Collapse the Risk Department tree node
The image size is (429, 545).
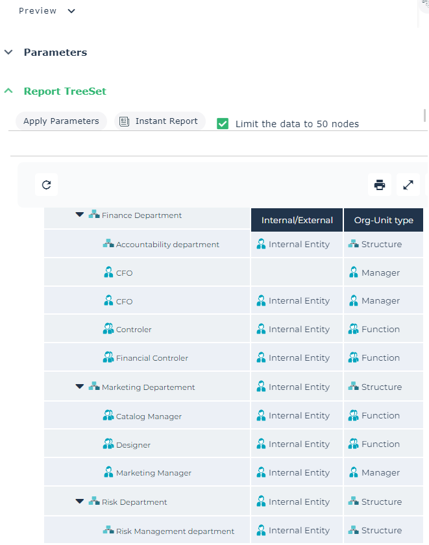80,502
